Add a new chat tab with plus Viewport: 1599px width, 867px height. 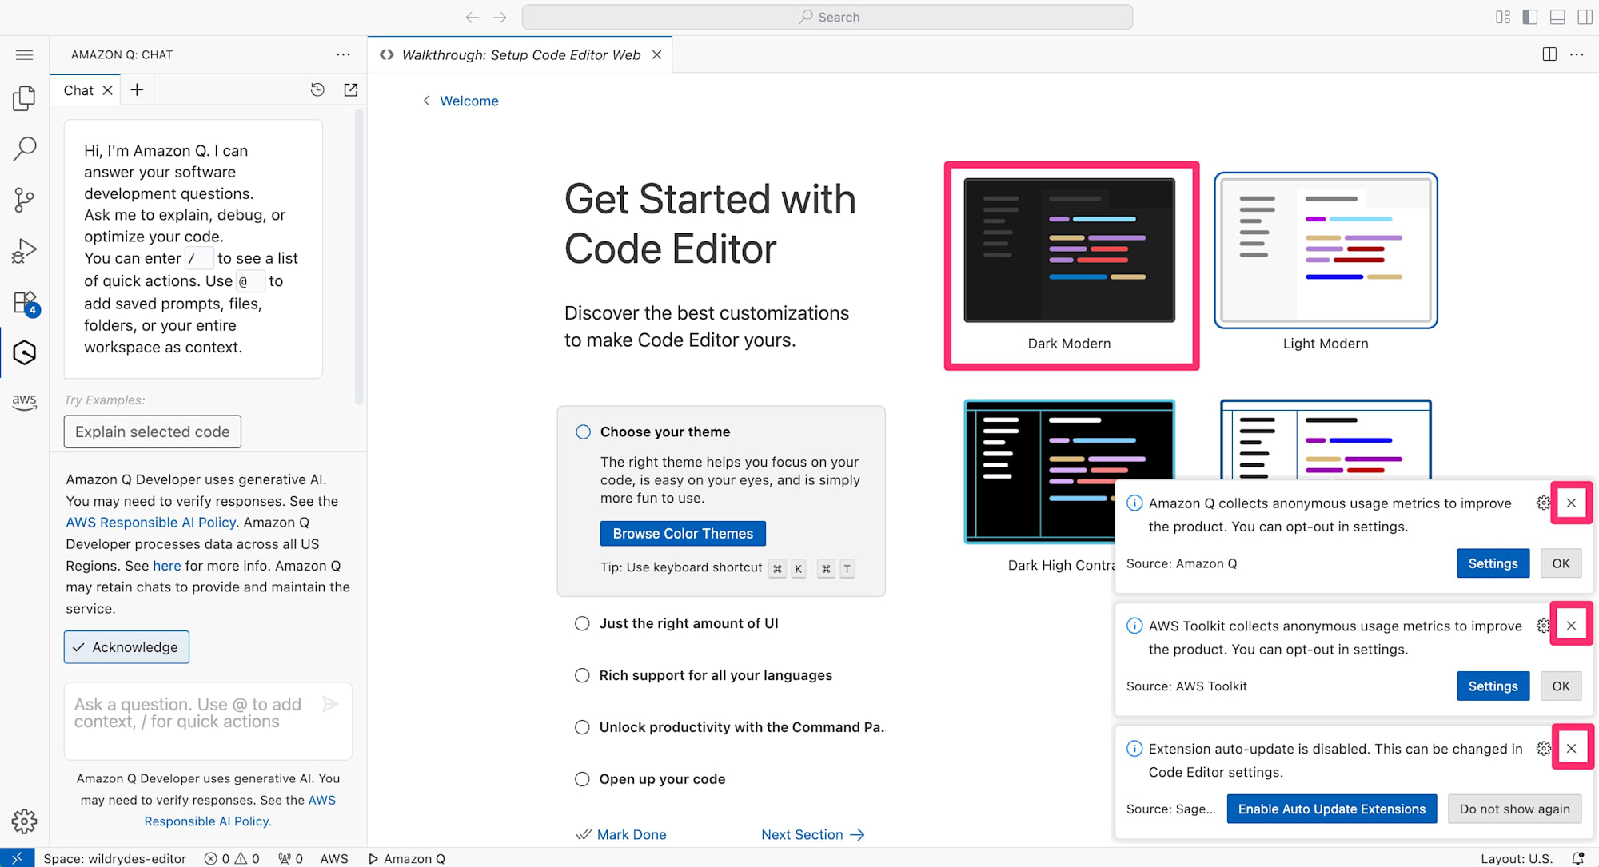[x=137, y=90]
